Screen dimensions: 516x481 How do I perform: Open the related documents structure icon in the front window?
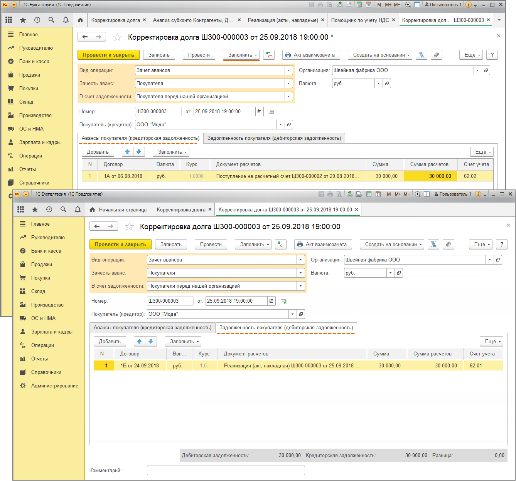point(433,245)
